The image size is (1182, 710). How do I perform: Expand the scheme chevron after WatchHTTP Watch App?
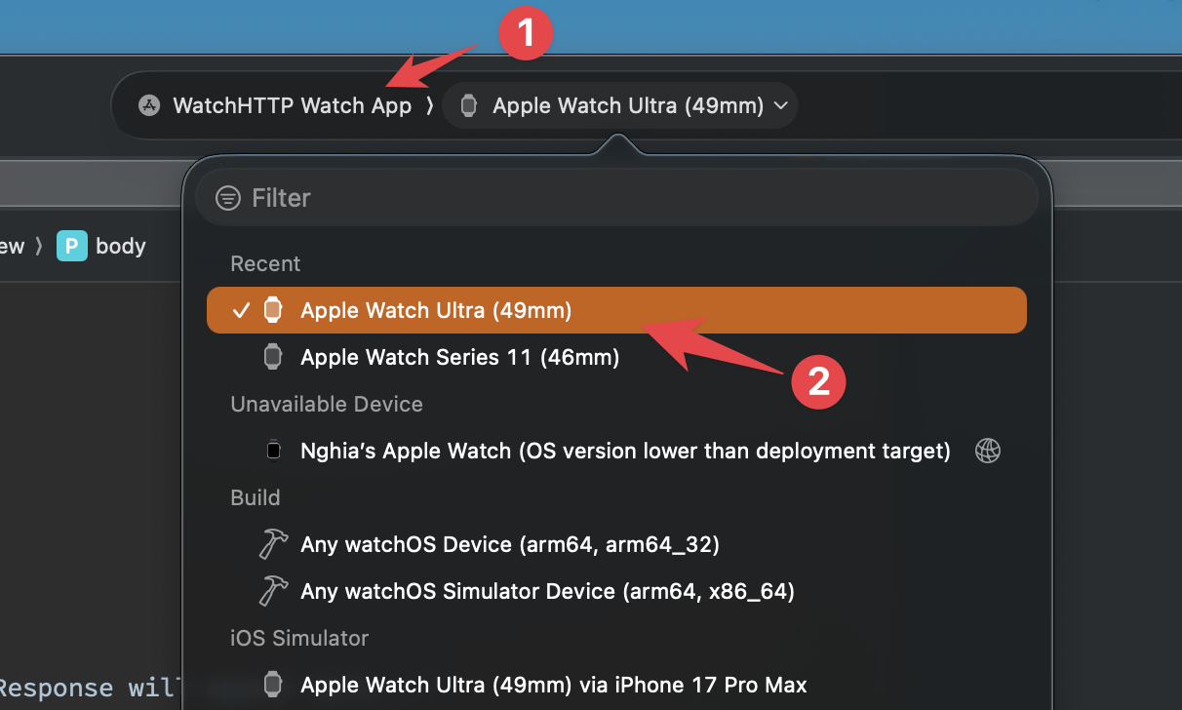[430, 105]
